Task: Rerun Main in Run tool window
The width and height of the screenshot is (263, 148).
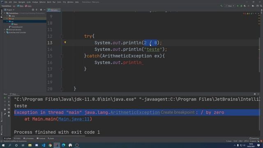Action: (x=5, y=98)
